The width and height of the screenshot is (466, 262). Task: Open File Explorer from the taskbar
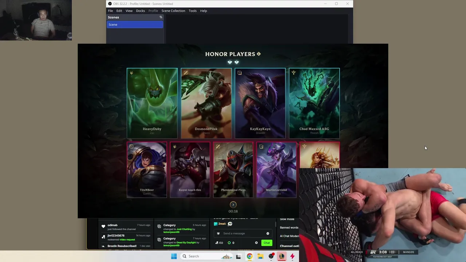[x=260, y=256]
